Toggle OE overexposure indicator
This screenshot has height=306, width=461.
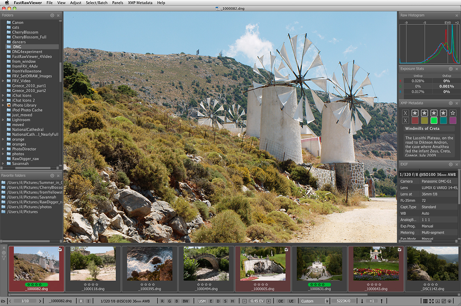(281, 301)
